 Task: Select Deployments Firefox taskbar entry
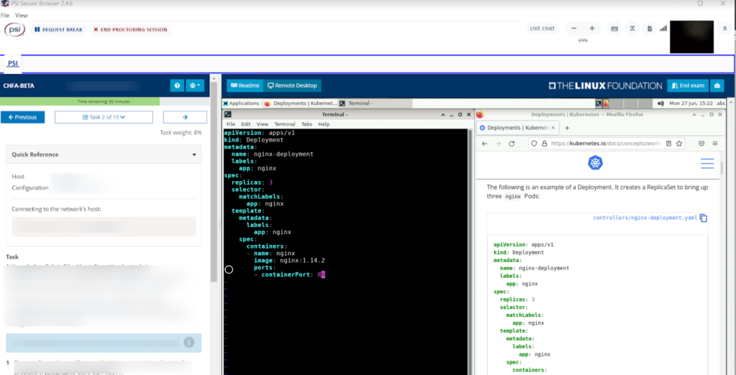301,103
